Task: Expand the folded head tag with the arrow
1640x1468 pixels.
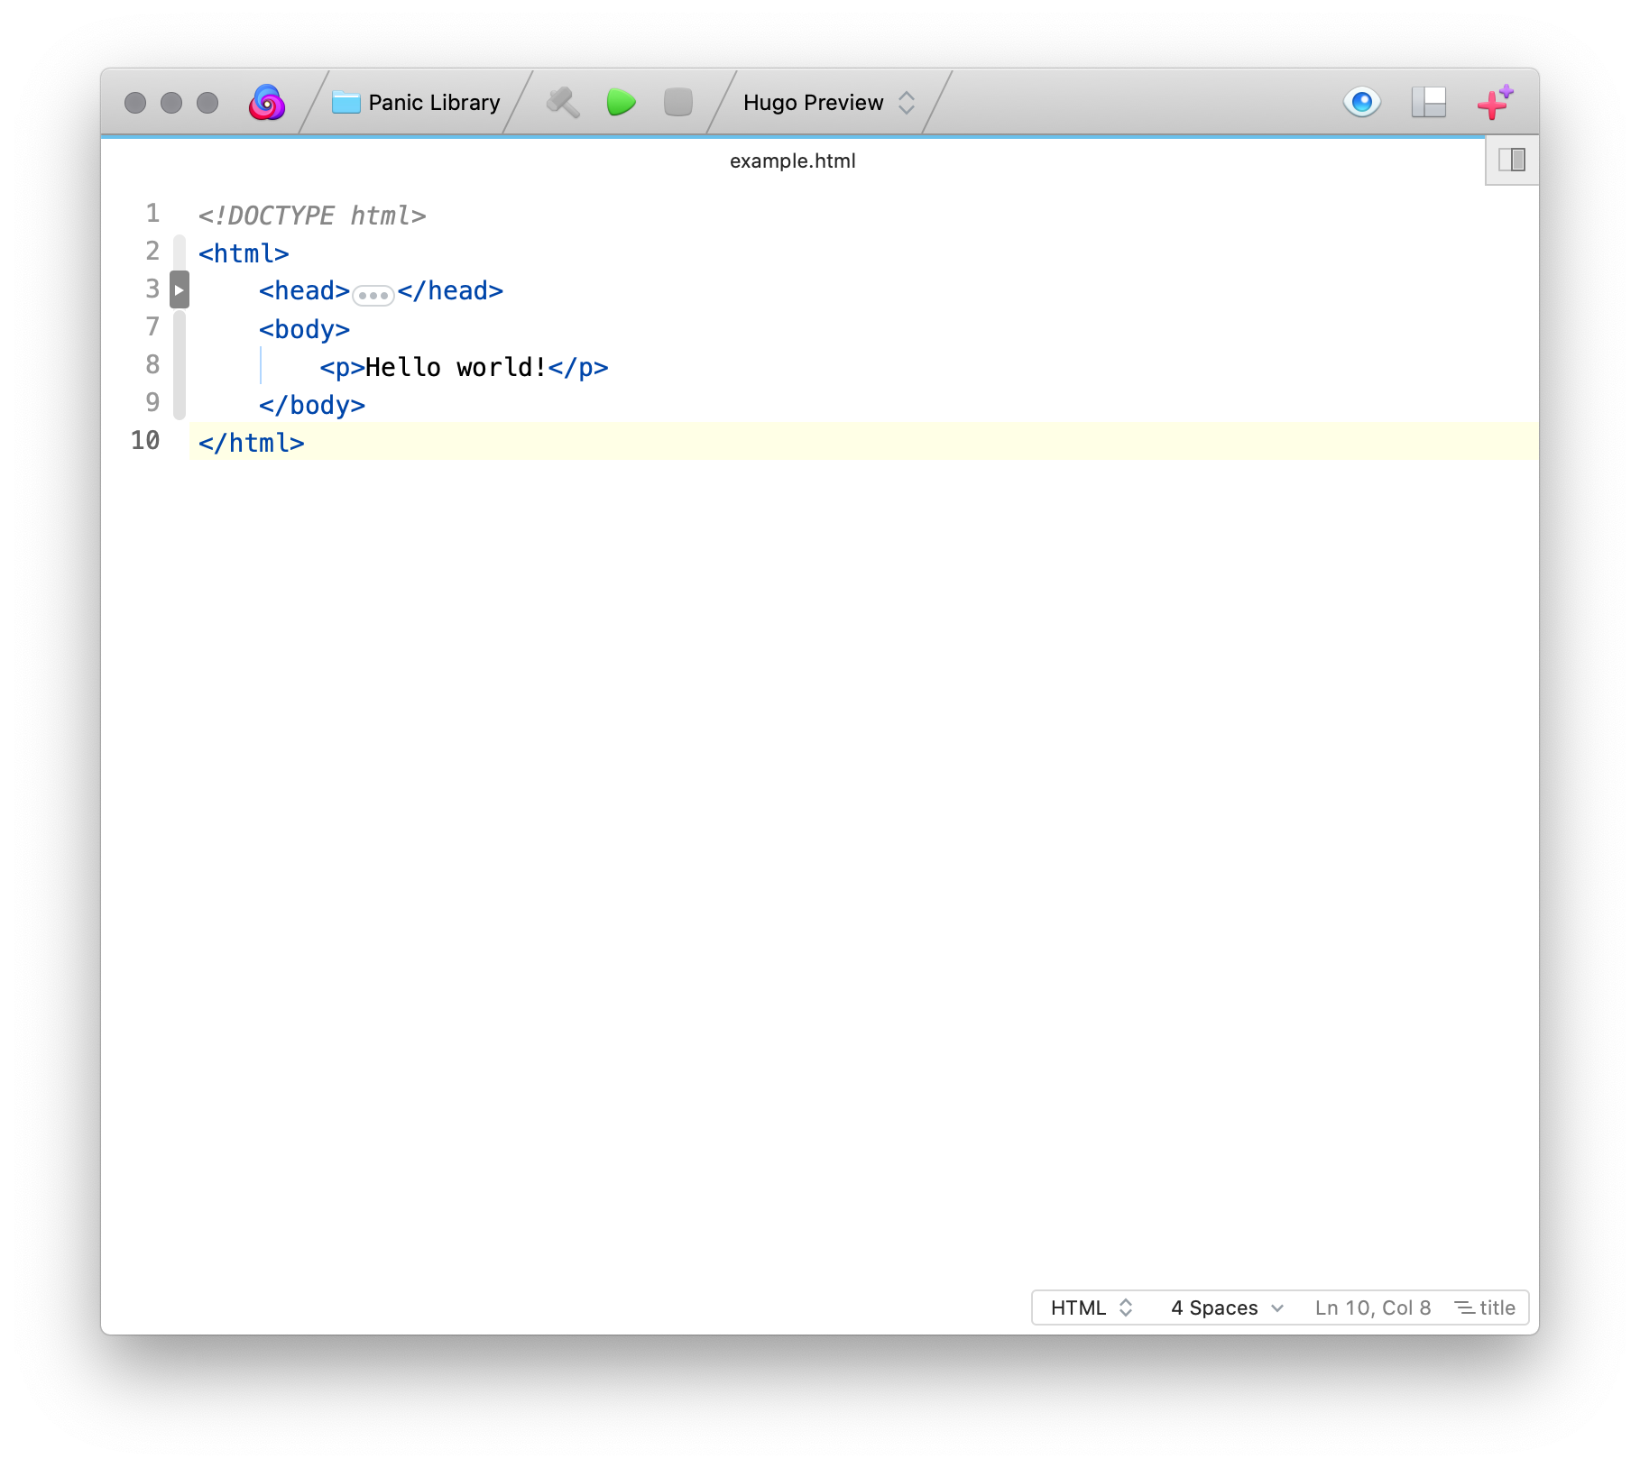Action: (x=180, y=290)
